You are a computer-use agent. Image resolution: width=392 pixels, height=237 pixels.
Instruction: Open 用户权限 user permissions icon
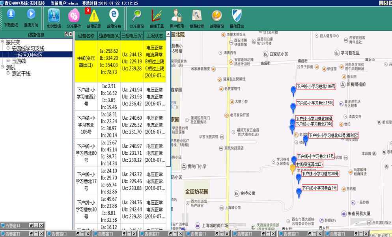pyautogui.click(x=177, y=15)
